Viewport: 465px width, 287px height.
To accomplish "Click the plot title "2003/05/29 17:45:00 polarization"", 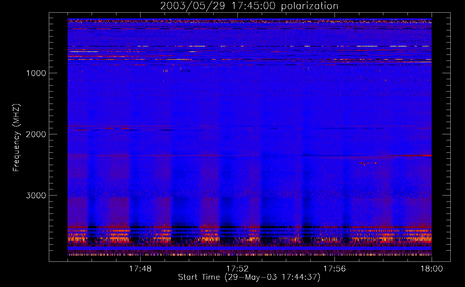I will (249, 6).
